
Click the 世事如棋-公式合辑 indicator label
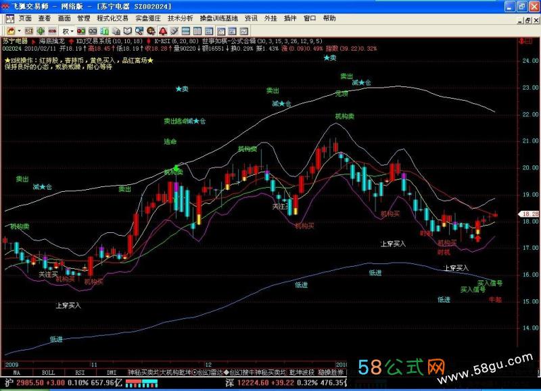[262, 41]
